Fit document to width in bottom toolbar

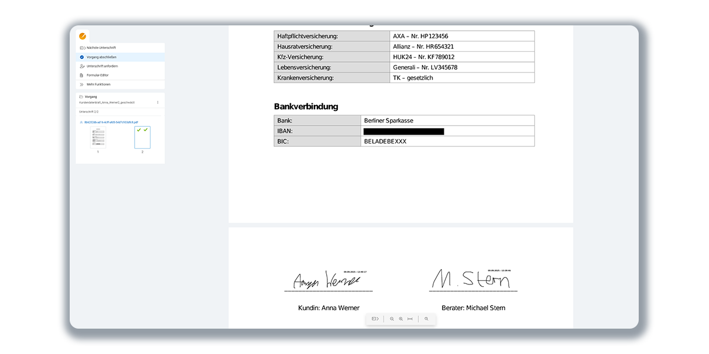[x=410, y=319]
